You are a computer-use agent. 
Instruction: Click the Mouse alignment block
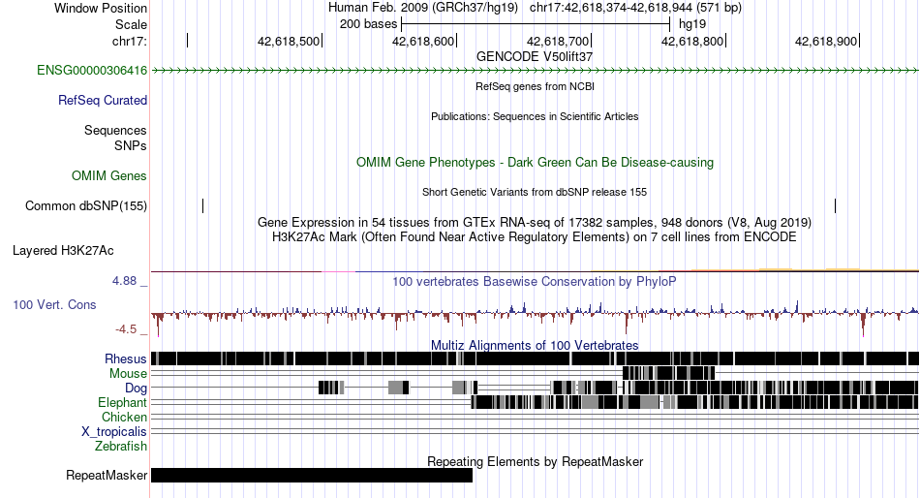pyautogui.click(x=669, y=373)
